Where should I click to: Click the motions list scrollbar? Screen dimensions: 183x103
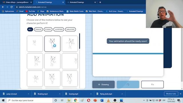point(79,41)
